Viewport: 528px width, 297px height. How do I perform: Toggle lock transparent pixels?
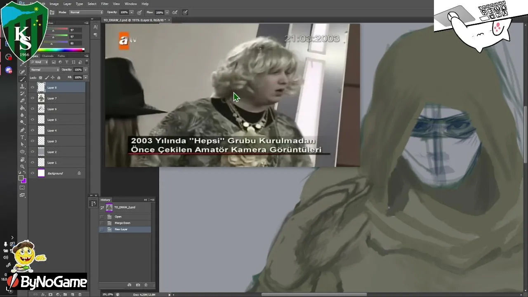(40, 78)
